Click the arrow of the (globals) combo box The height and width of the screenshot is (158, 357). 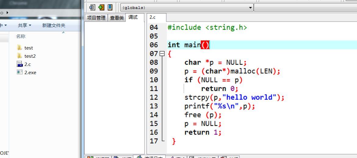click(250, 8)
